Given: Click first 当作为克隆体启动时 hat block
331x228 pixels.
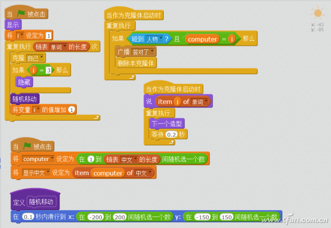Looking at the screenshot, I should click(x=134, y=15).
